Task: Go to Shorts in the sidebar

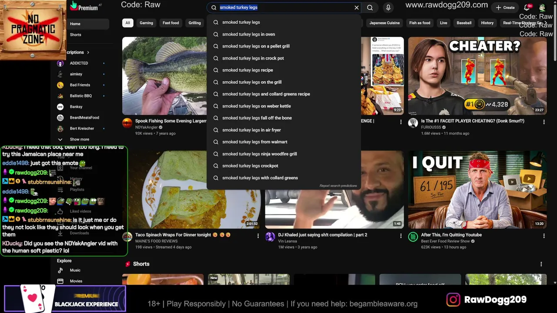Action: click(x=81, y=35)
